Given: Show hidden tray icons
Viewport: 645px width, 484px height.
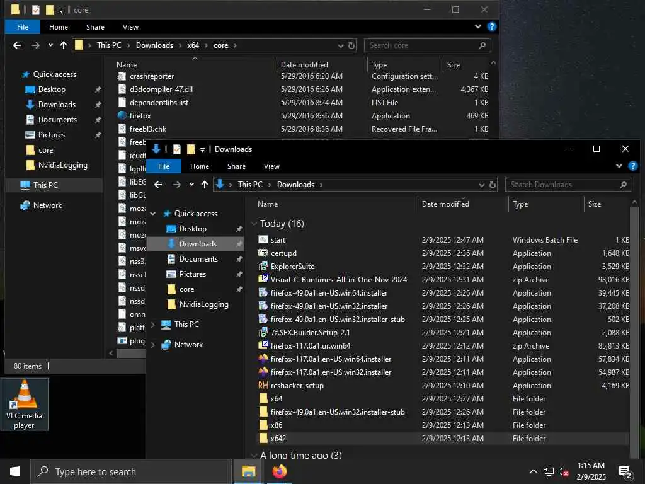Looking at the screenshot, I should point(533,471).
